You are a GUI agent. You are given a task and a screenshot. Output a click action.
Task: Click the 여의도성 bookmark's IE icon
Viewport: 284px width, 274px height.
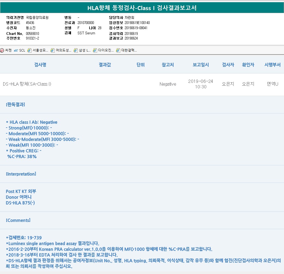53,50
